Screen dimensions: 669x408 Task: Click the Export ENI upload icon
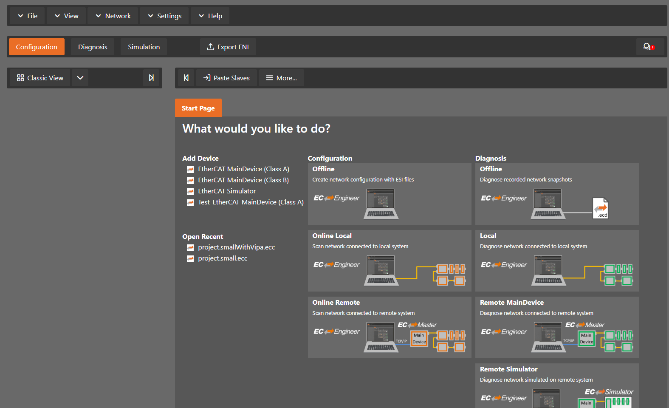click(210, 47)
